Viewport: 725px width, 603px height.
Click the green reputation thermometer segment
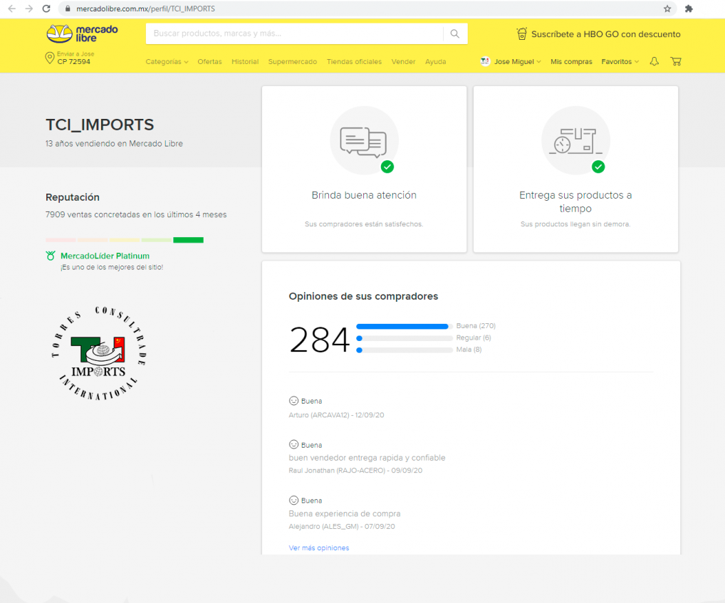[x=188, y=240]
